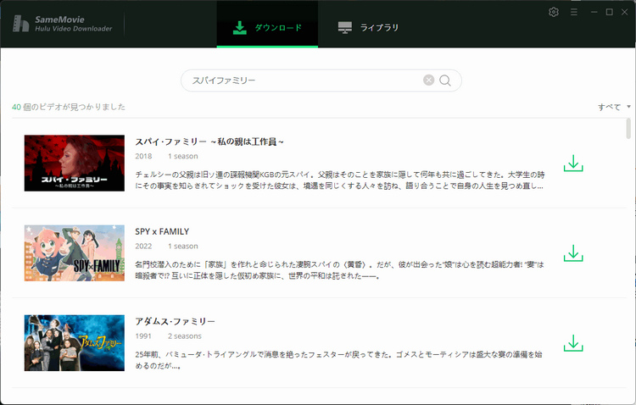Switch to the ライブラリ tab
Screen dimensions: 636x405
pos(368,28)
